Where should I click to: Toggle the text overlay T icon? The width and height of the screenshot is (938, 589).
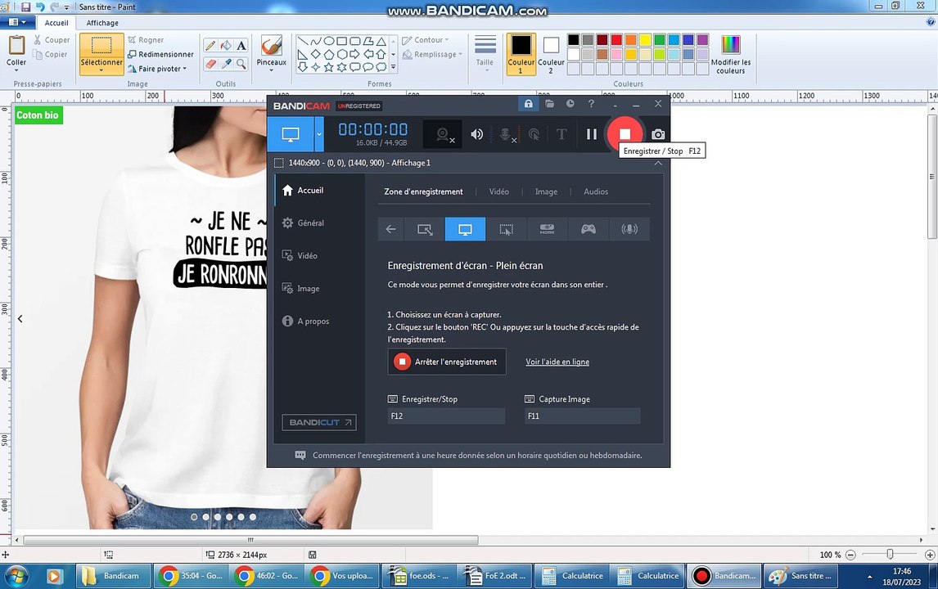561,134
